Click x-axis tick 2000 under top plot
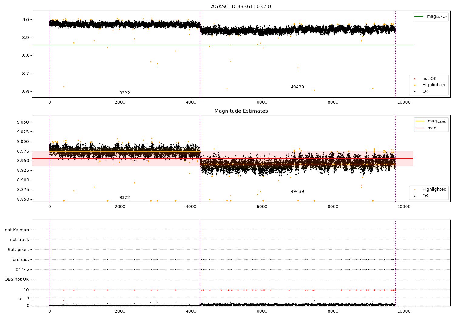Image resolution: width=455 pixels, height=318 pixels. pyautogui.click(x=120, y=102)
